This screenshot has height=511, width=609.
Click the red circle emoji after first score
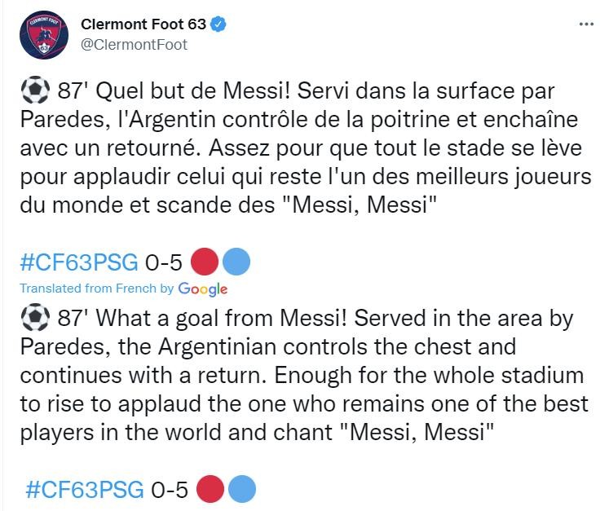tap(205, 262)
